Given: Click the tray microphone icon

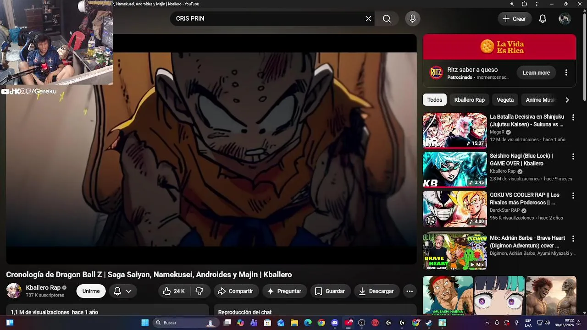Looking at the screenshot, I should click(517, 323).
